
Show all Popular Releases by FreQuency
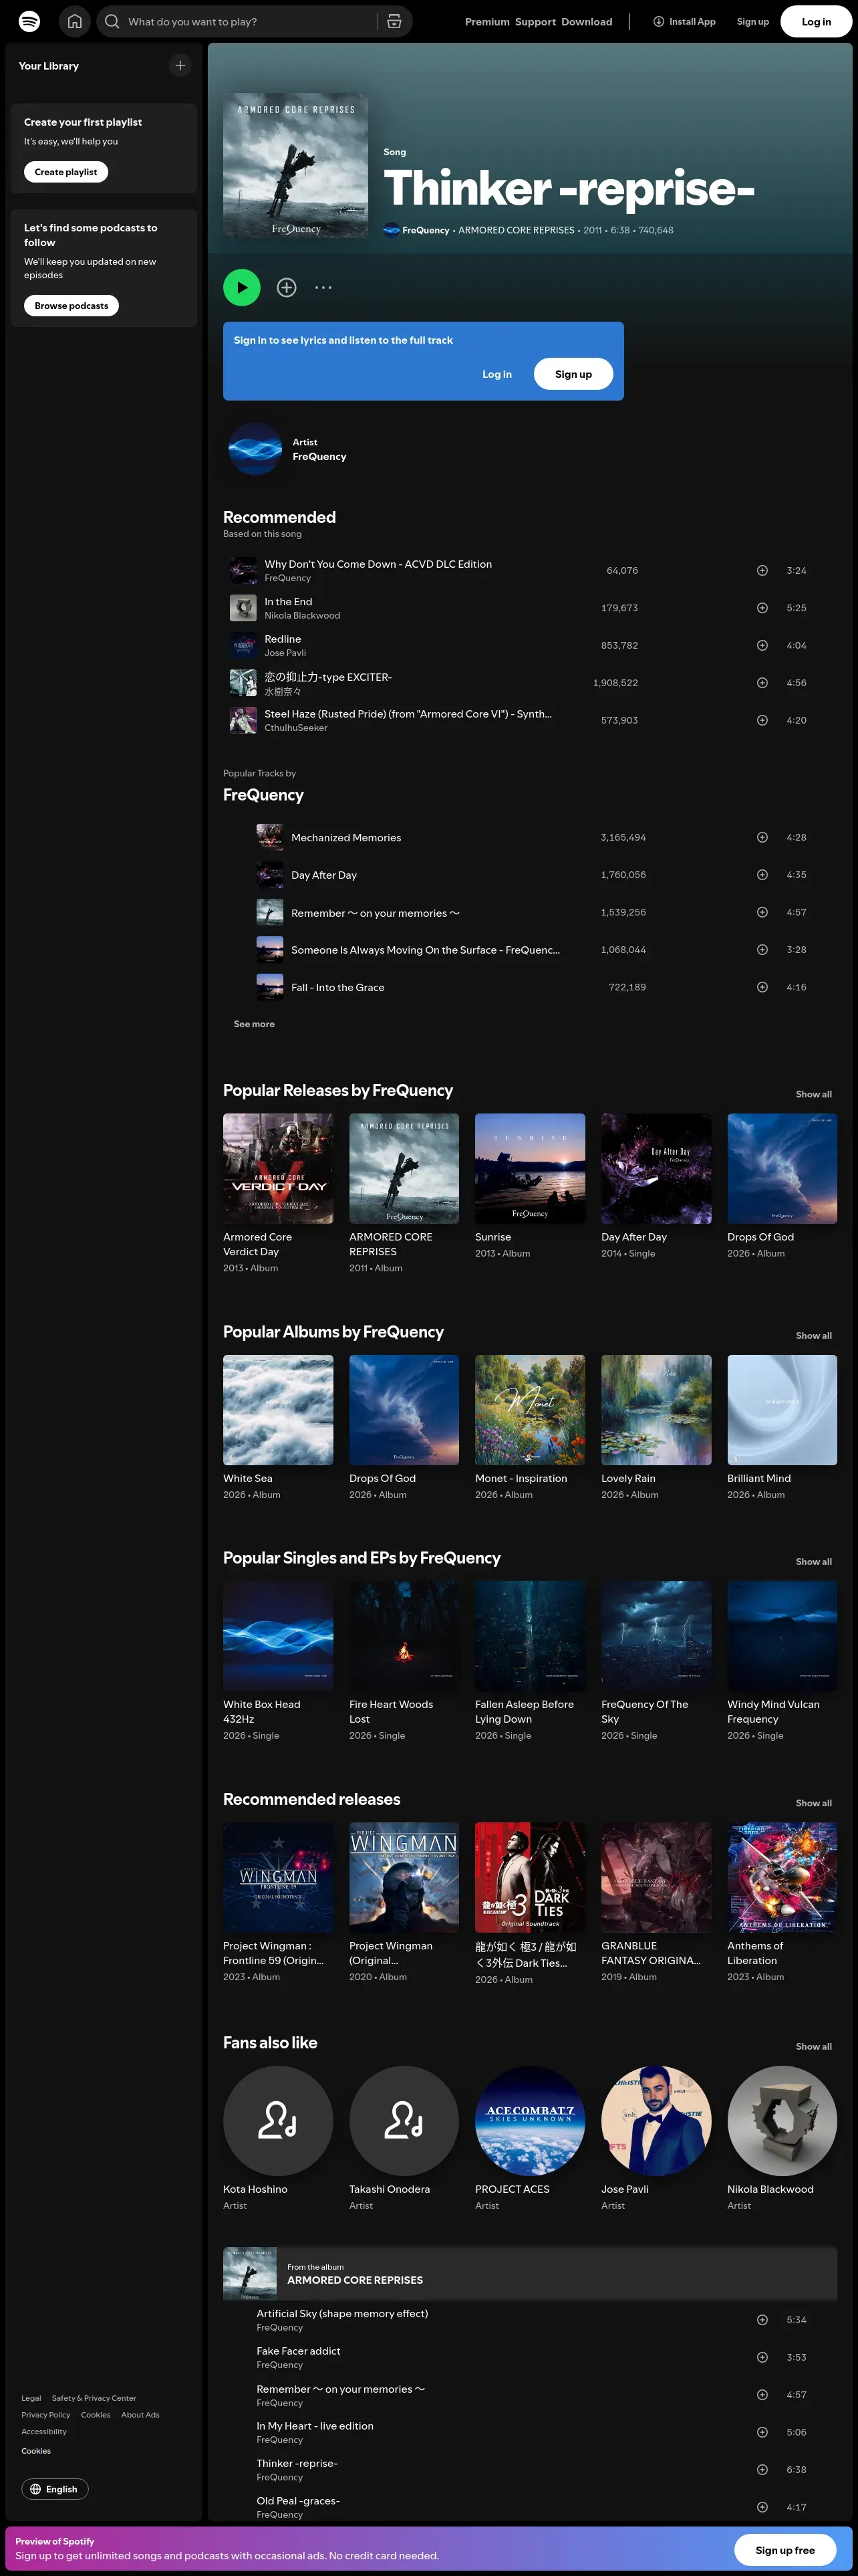pos(813,1094)
